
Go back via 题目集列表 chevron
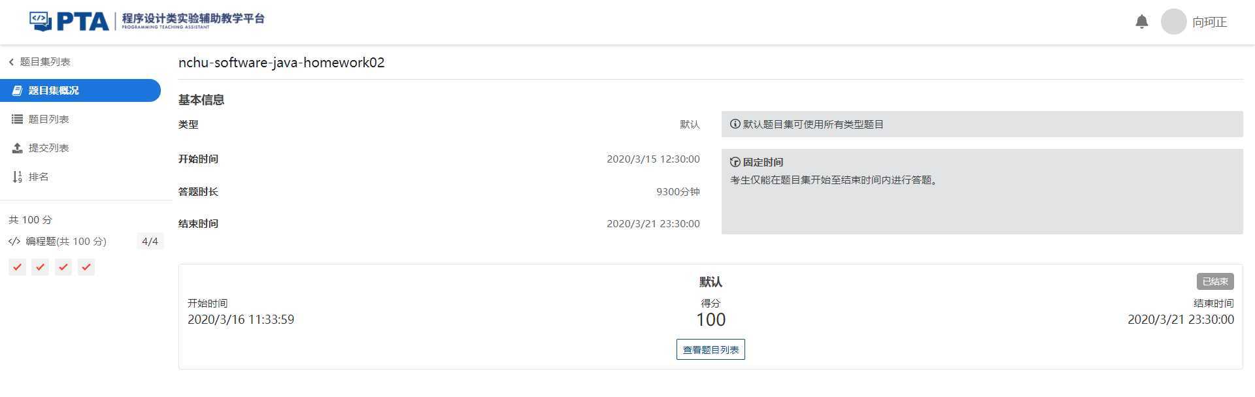[11, 61]
